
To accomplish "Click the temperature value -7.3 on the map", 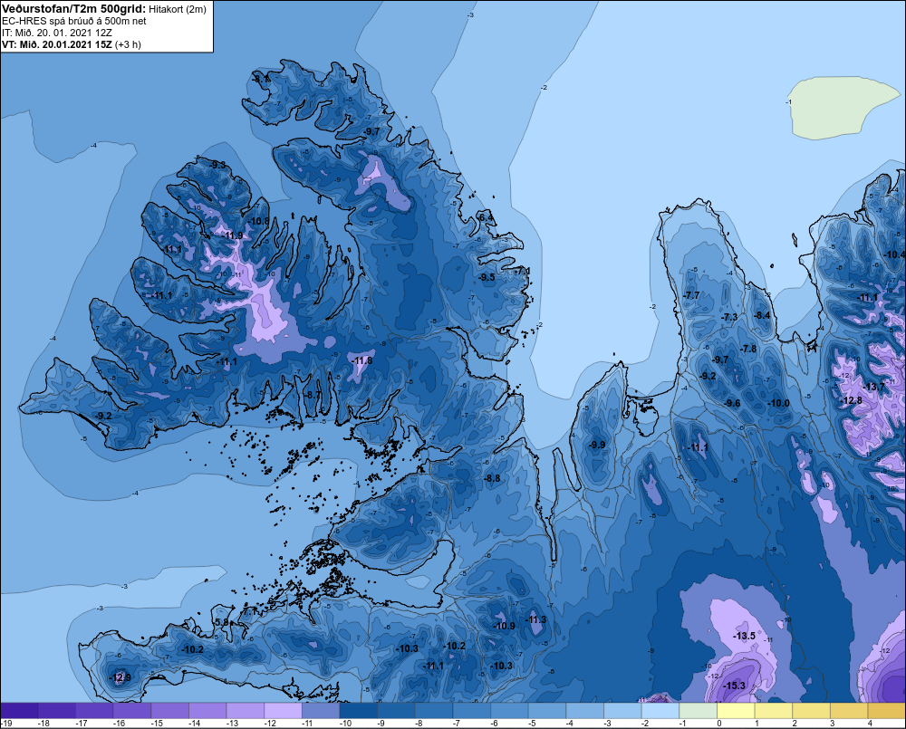I will tap(729, 317).
